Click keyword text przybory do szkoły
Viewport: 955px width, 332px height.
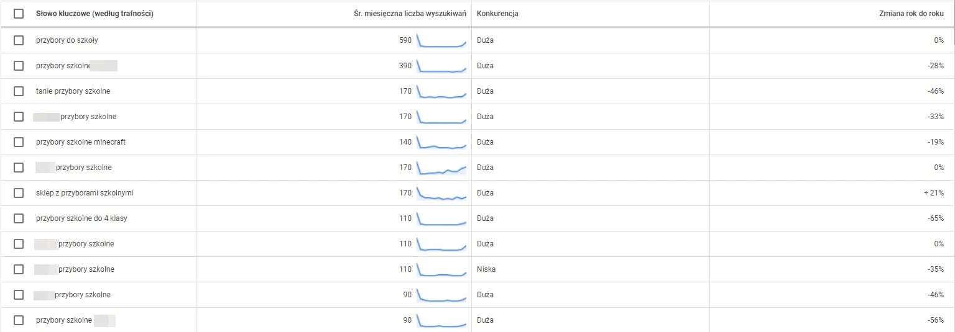coord(67,40)
